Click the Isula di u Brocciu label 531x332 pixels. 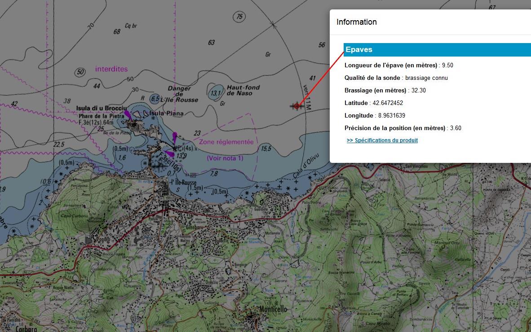(101, 108)
